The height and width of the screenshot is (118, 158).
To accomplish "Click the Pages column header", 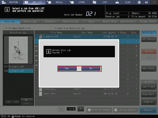I will point(123,33).
